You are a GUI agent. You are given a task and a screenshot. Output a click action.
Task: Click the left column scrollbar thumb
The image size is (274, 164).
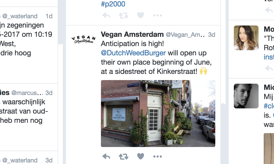[61, 22]
